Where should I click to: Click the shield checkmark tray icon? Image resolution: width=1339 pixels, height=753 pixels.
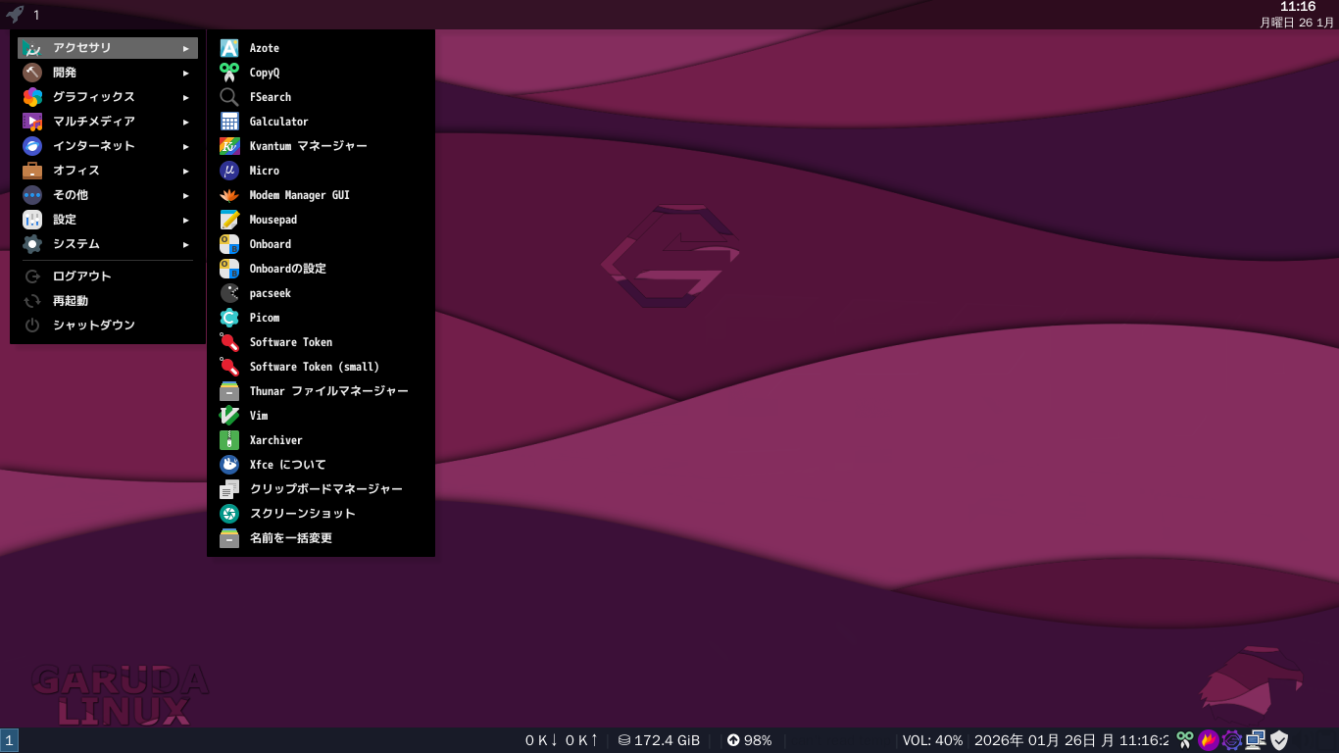click(x=1279, y=740)
